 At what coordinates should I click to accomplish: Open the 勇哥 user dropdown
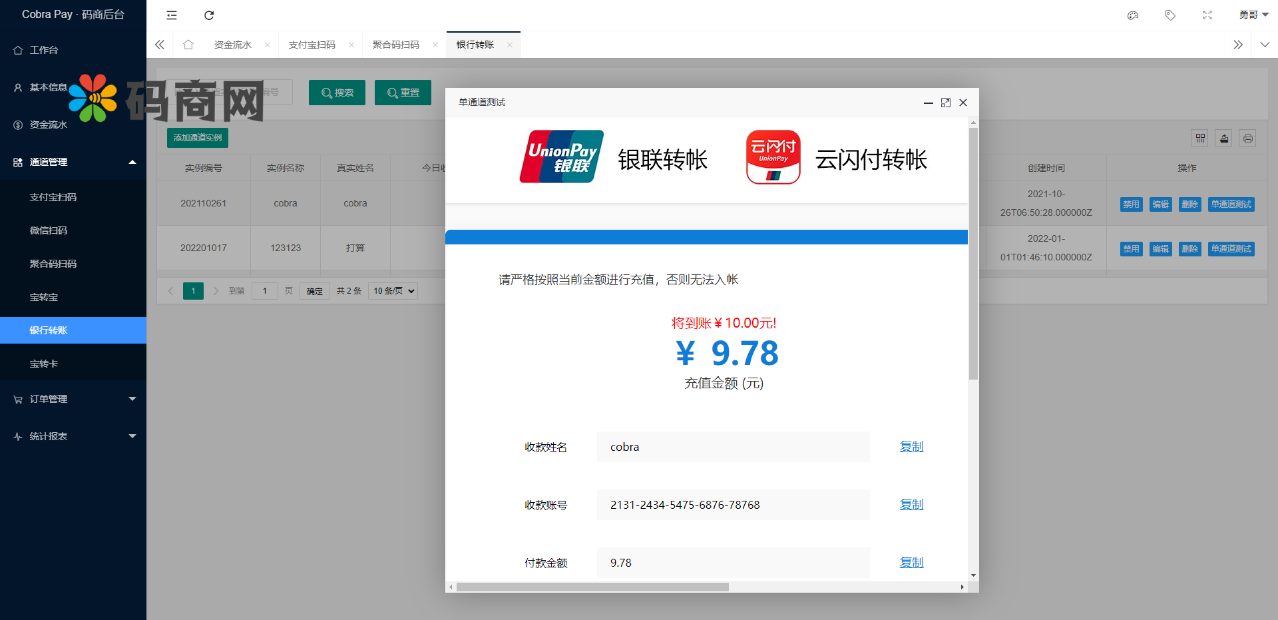point(1253,15)
